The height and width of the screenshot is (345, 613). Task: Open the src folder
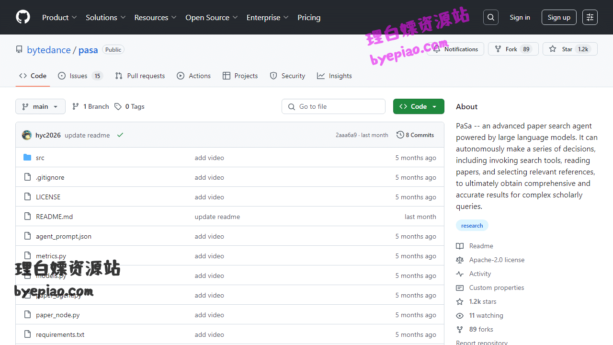(40, 158)
